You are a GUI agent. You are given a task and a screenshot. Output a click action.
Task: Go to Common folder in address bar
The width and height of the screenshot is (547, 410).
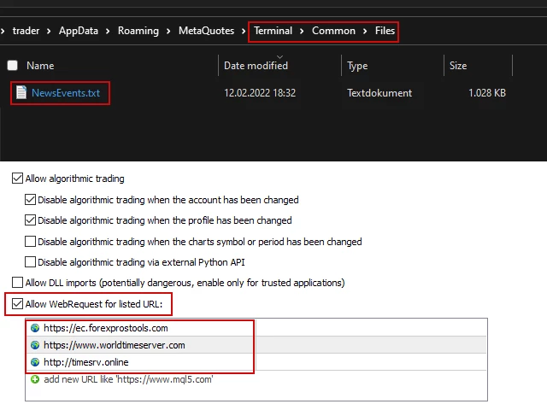tap(333, 31)
